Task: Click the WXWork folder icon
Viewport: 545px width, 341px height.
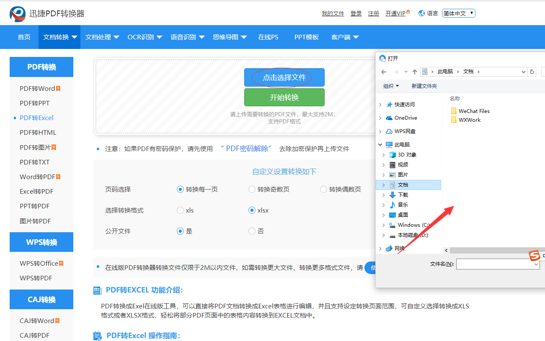Action: click(454, 120)
